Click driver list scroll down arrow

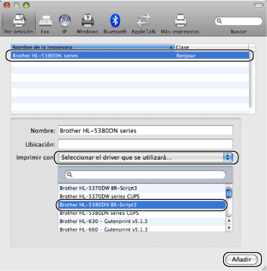tap(229, 228)
